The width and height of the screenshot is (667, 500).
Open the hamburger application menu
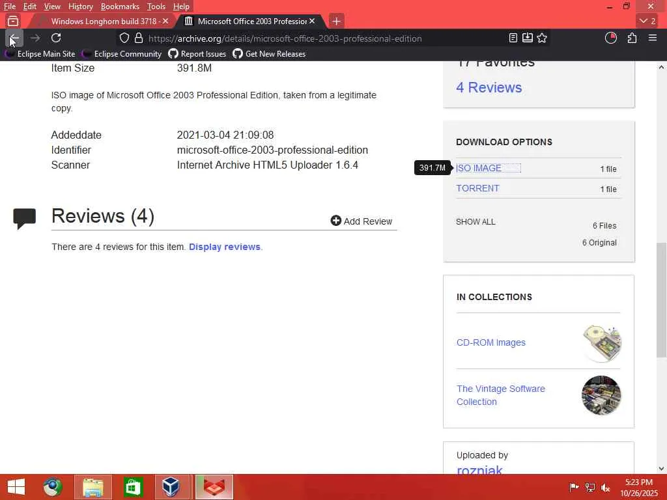653,38
